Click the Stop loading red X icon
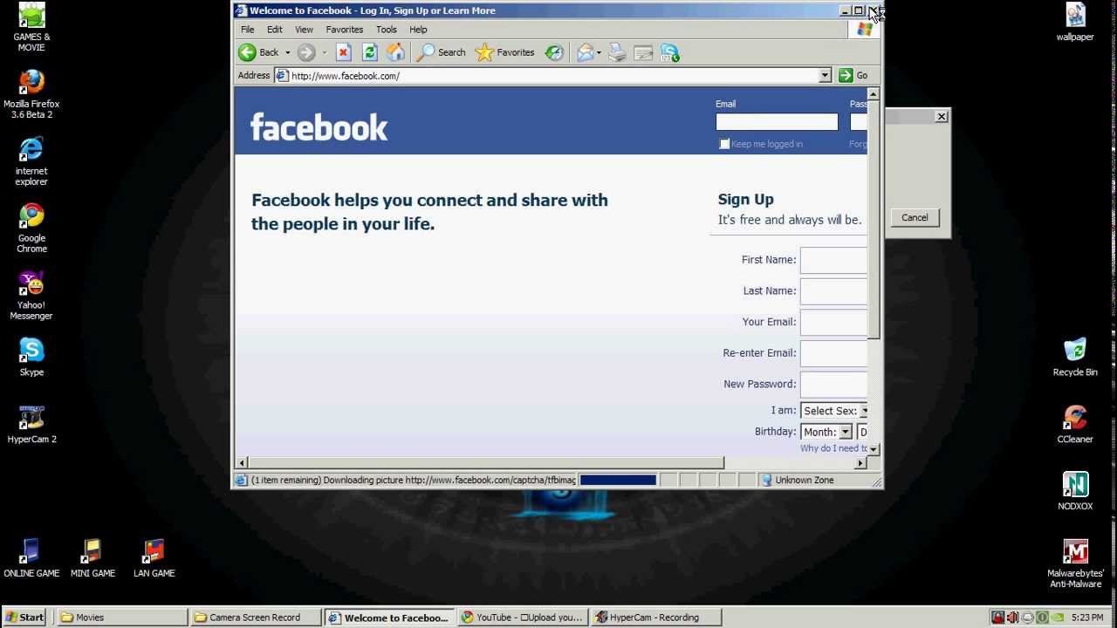Image resolution: width=1117 pixels, height=628 pixels. 344,52
